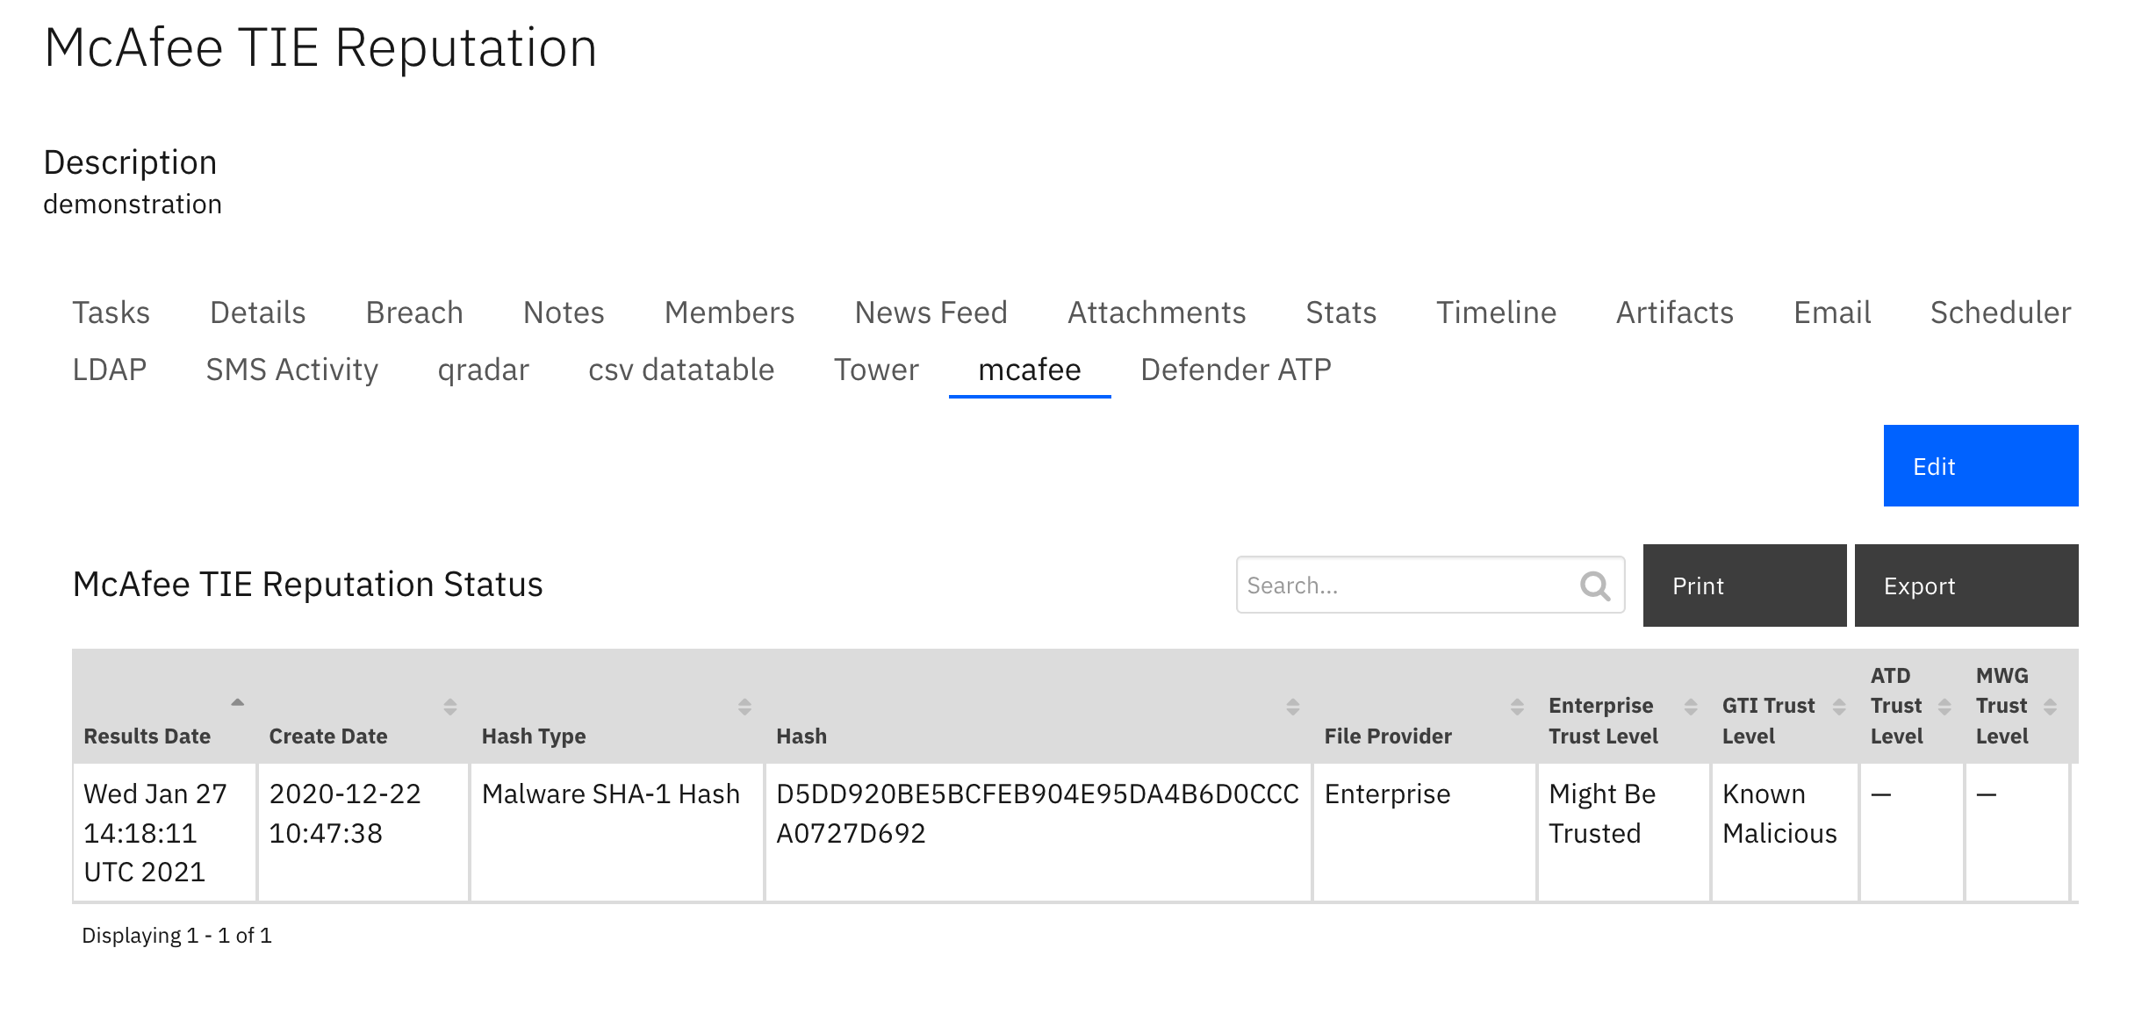The height and width of the screenshot is (1020, 2149).
Task: Click the search magnifier icon
Action: tap(1594, 585)
